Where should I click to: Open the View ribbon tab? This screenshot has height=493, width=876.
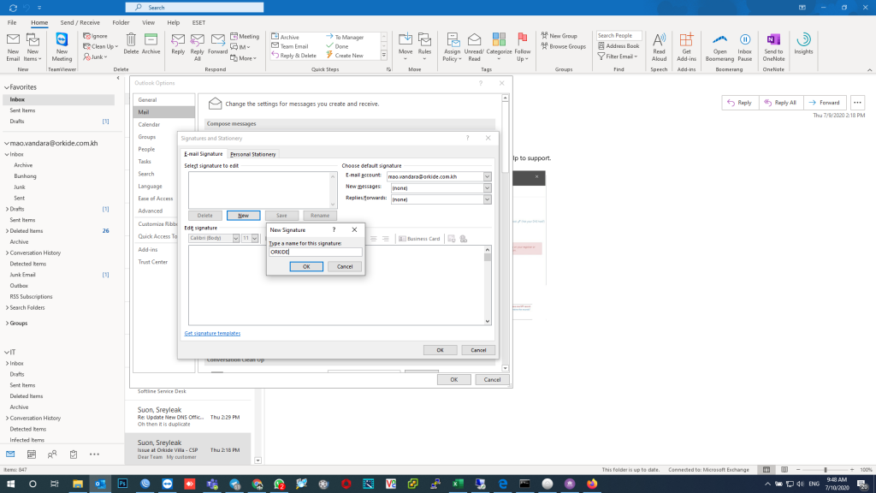pyautogui.click(x=149, y=22)
